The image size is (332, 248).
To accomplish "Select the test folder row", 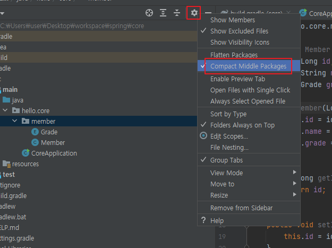I will [98, 175].
